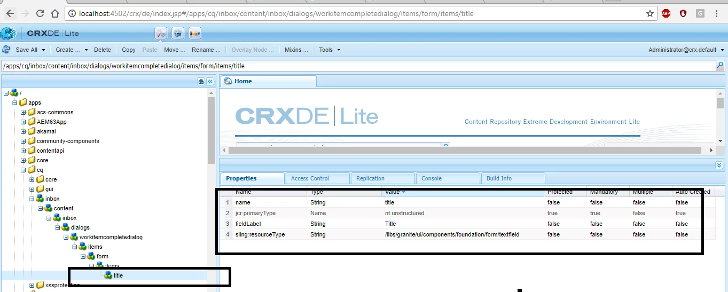Image resolution: width=728 pixels, height=292 pixels.
Task: Collapse the apps folder node
Action: (x=14, y=102)
